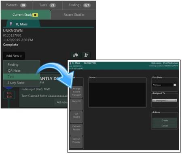Click the female patient icon beside R, Mass

[11, 24]
